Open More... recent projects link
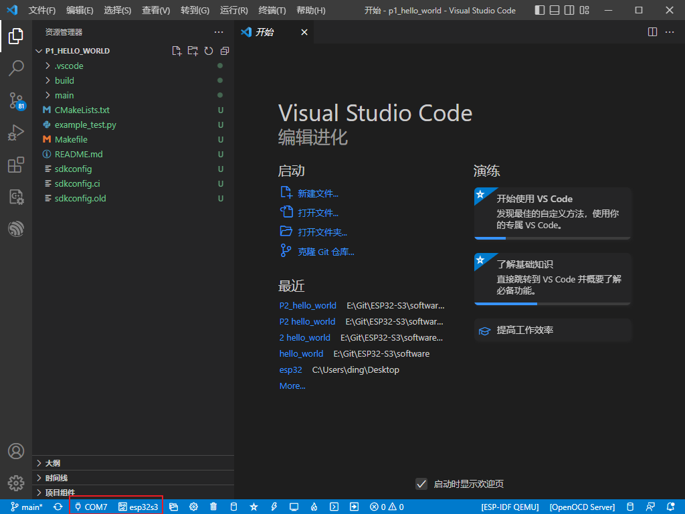 click(292, 385)
